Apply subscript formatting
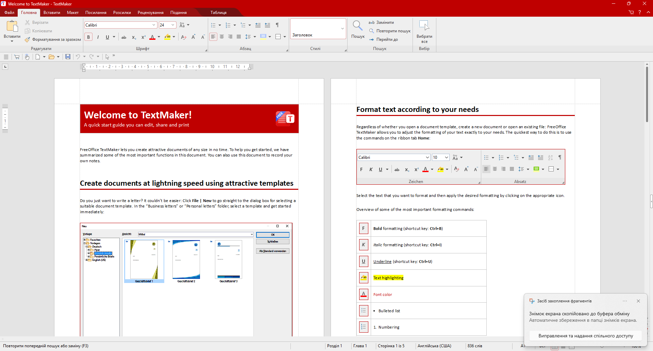 pos(134,37)
